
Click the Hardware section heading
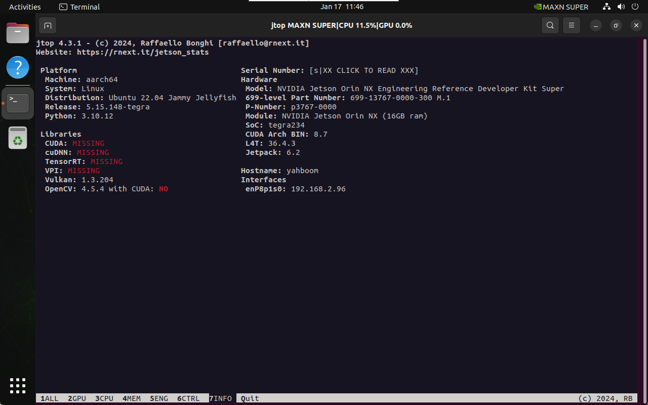coord(259,79)
